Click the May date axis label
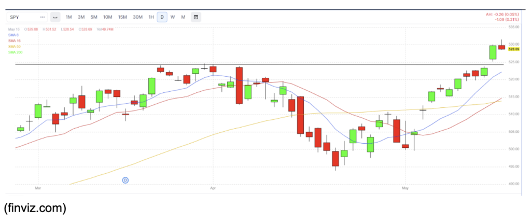This screenshot has width=531, height=222. point(404,187)
